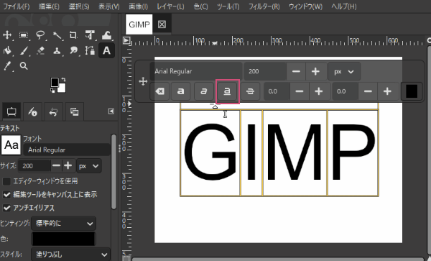Open スタイル dropdown
431x261 pixels.
point(70,255)
